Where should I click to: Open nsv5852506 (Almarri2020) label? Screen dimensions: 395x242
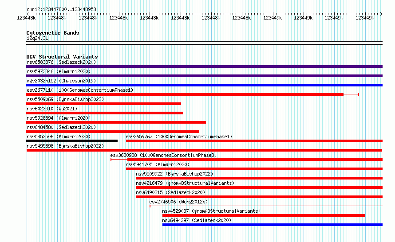[59, 137]
